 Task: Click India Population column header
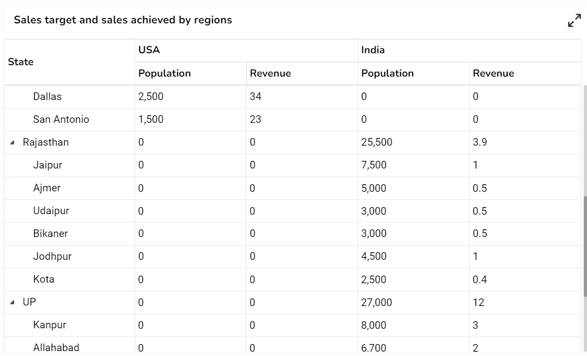pyautogui.click(x=387, y=73)
